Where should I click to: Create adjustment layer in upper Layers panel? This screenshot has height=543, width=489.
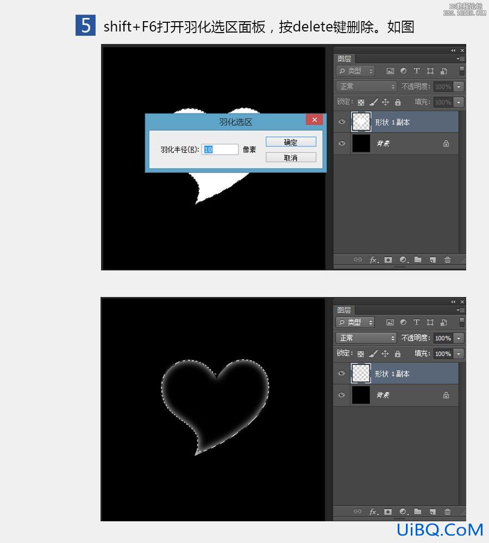click(403, 260)
